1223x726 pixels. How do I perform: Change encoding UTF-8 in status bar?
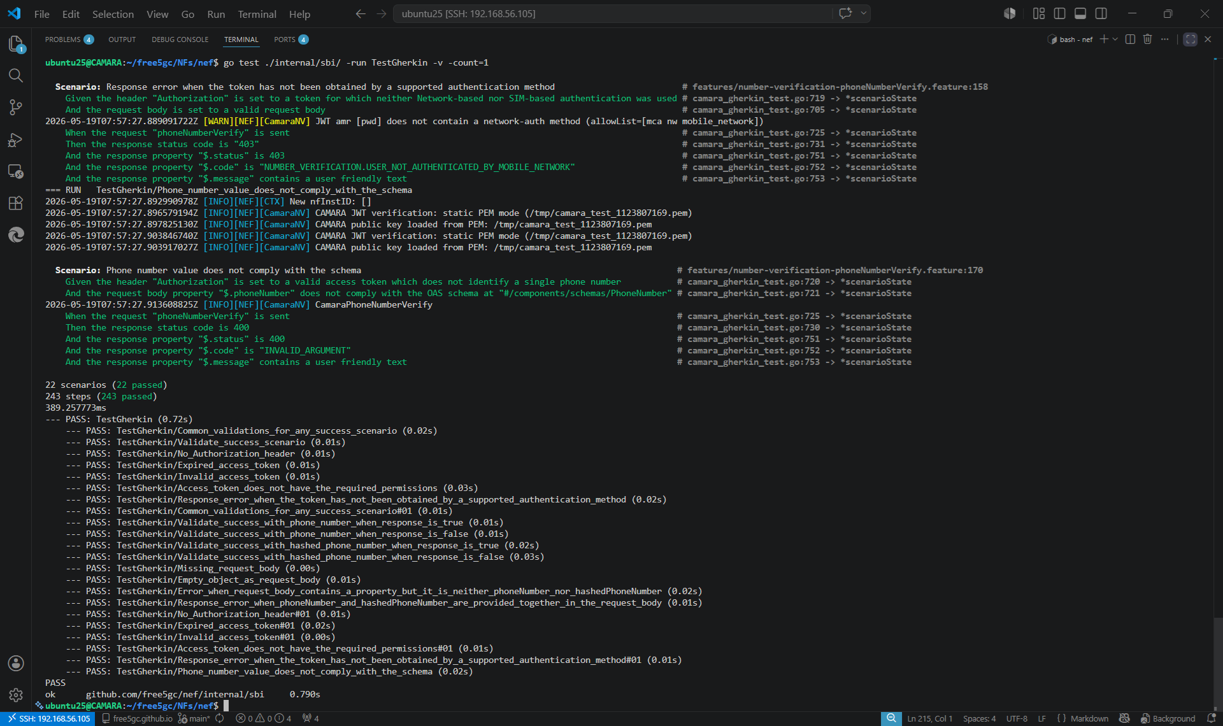click(x=1017, y=718)
